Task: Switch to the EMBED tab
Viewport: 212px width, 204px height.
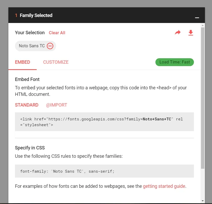Action: [23, 62]
